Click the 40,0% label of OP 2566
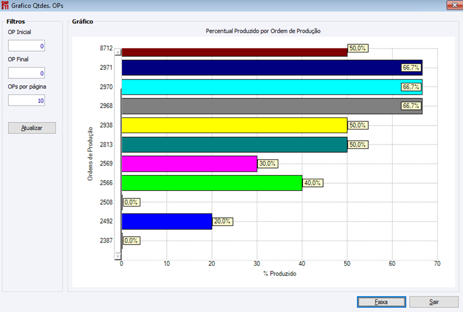The width and height of the screenshot is (463, 312). click(x=312, y=183)
